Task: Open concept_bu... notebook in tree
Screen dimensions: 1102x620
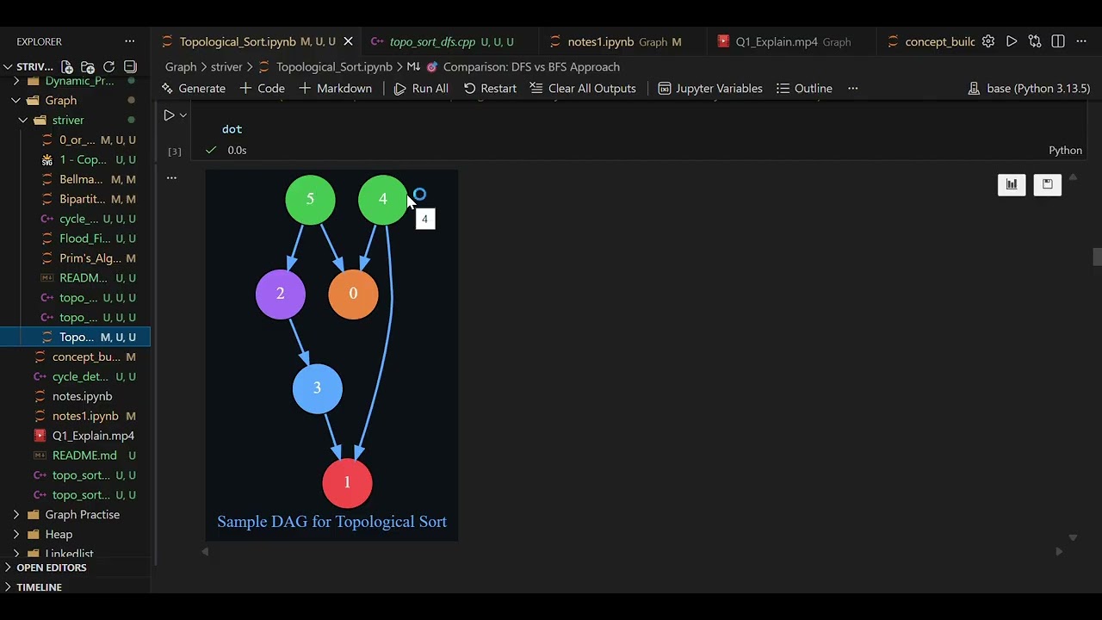Action: tap(76, 356)
